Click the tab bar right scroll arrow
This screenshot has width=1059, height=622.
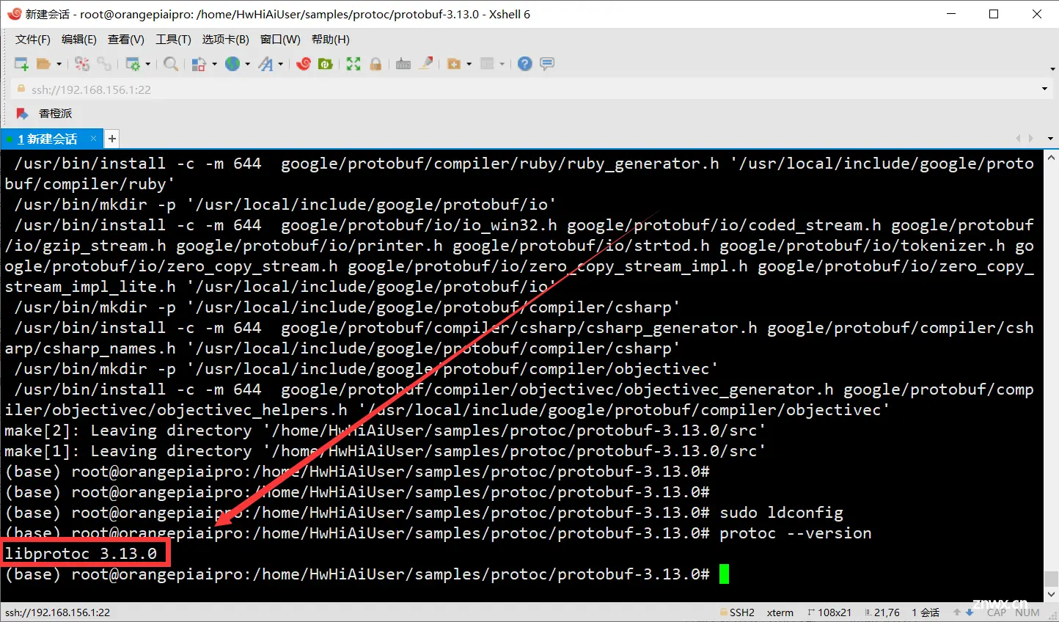(x=1031, y=139)
